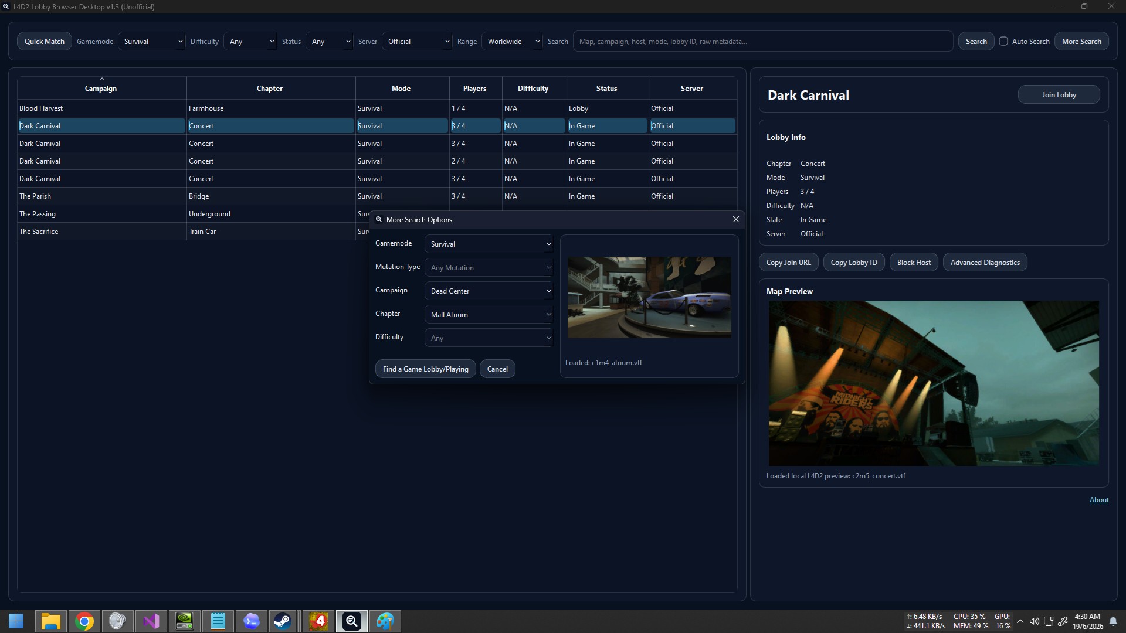Open the notifications bell icon
The width and height of the screenshot is (1126, 633).
1113,621
